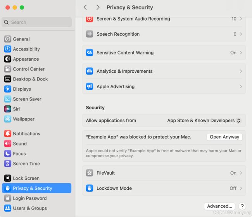Go back with the left arrow
The height and width of the screenshot is (217, 252).
(85, 7)
